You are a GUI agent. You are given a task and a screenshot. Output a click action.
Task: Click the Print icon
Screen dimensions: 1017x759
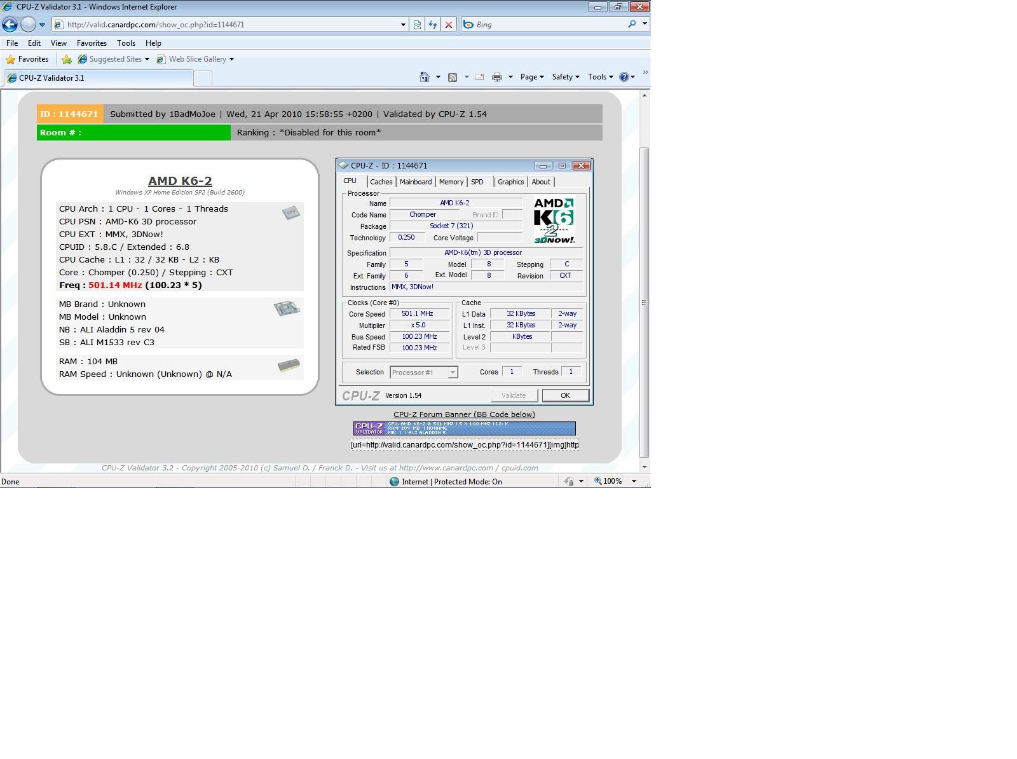497,77
